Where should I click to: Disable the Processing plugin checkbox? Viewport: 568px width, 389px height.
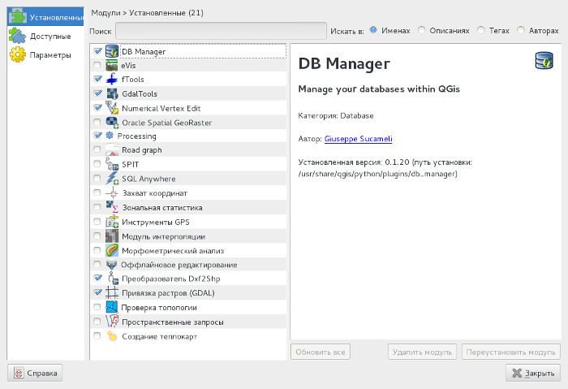click(x=97, y=136)
